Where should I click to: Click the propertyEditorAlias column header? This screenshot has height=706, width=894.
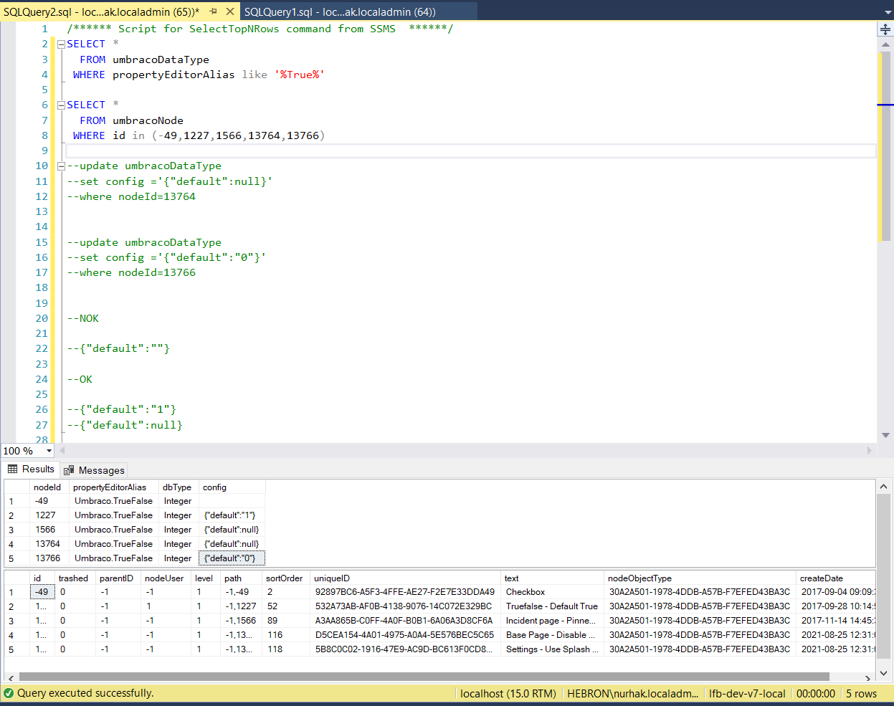(x=114, y=487)
